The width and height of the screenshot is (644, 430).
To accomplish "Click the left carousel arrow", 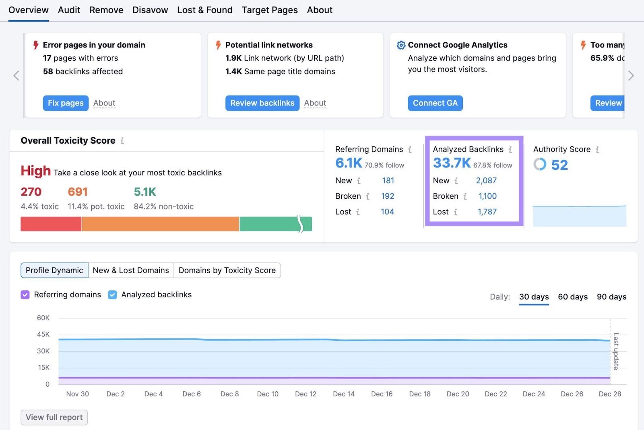I will (16, 76).
